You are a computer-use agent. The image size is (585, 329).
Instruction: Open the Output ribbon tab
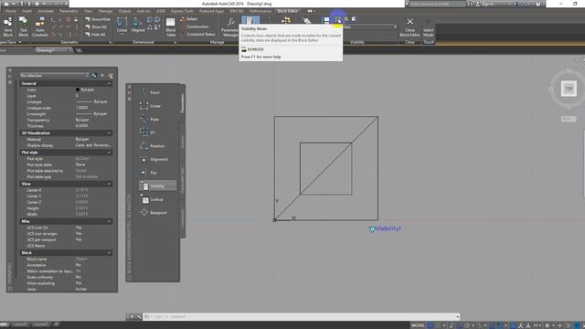[x=124, y=11]
